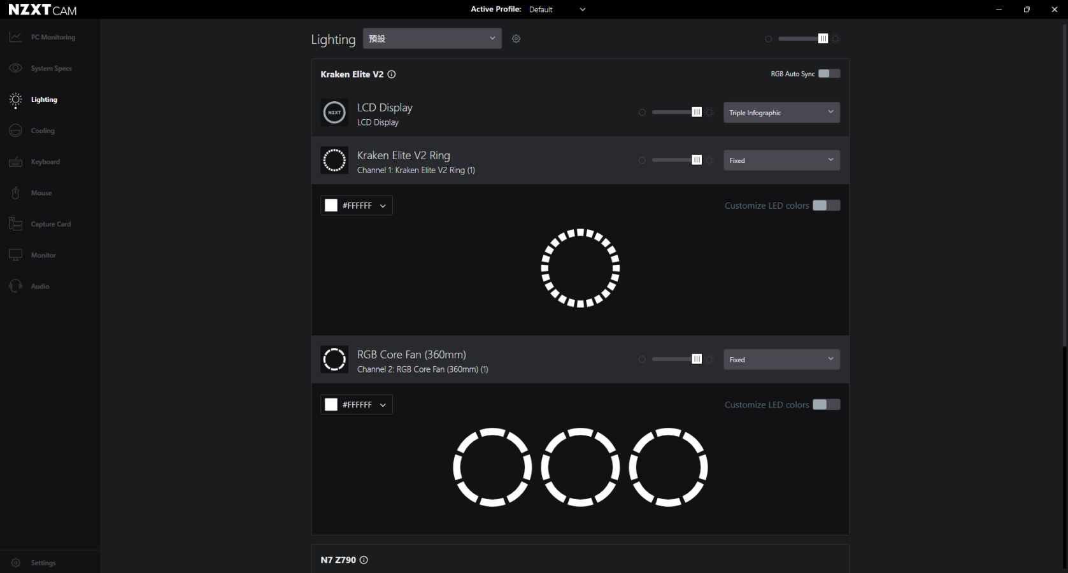This screenshot has width=1068, height=573.
Task: Open the Capture Card icon
Action: (16, 224)
